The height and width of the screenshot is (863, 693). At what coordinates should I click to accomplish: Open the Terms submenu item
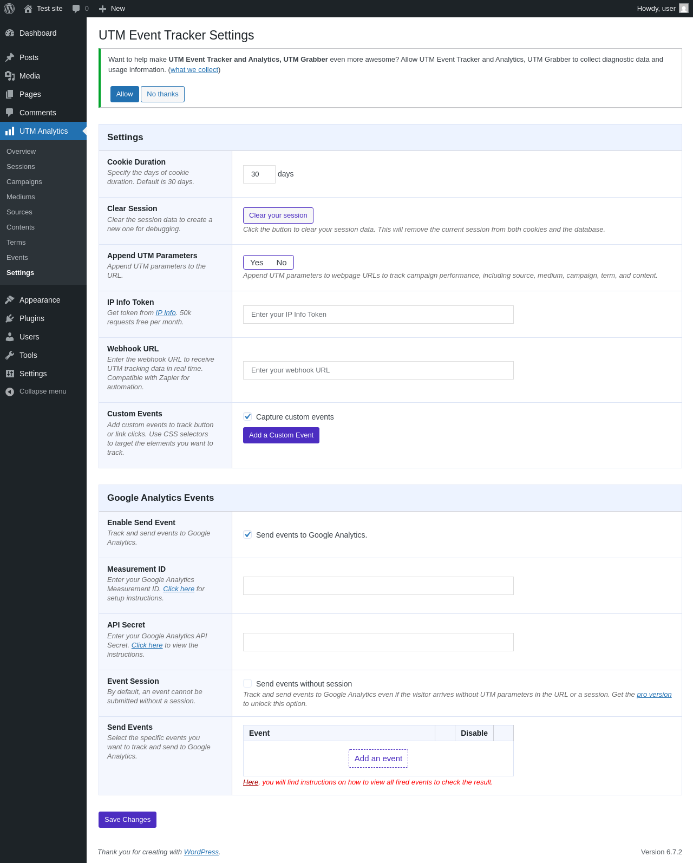point(16,243)
